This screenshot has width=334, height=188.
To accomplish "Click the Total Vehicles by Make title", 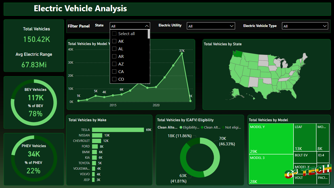I will pyautogui.click(x=87, y=120).
